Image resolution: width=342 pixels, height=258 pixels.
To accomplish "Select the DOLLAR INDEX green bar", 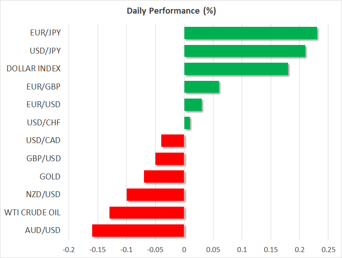I will click(236, 69).
